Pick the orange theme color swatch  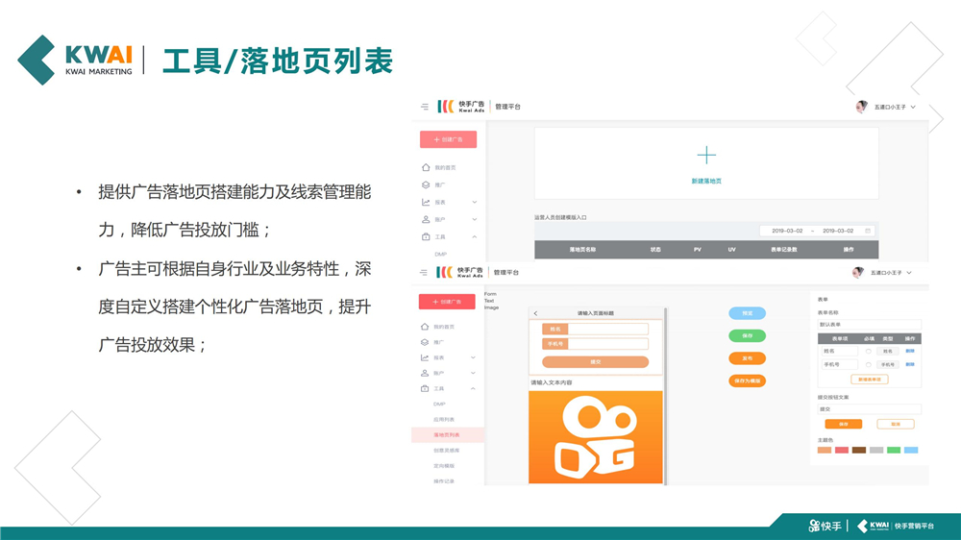[825, 451]
